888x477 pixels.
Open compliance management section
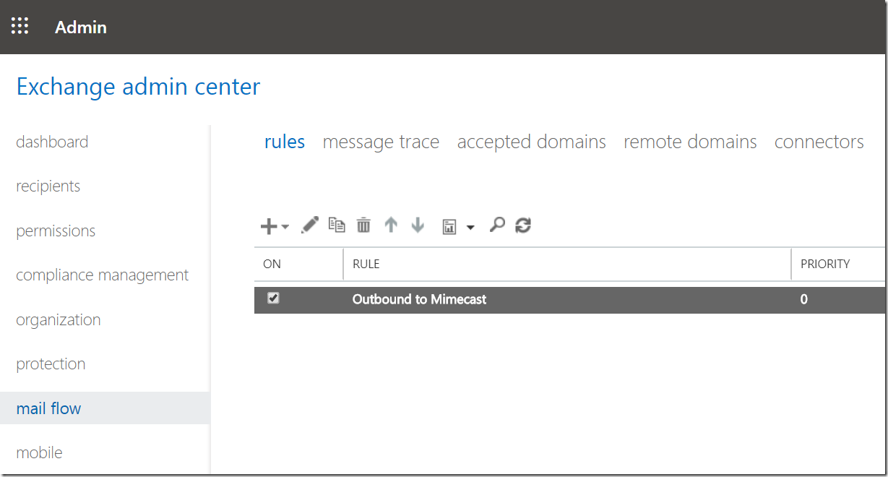(103, 275)
